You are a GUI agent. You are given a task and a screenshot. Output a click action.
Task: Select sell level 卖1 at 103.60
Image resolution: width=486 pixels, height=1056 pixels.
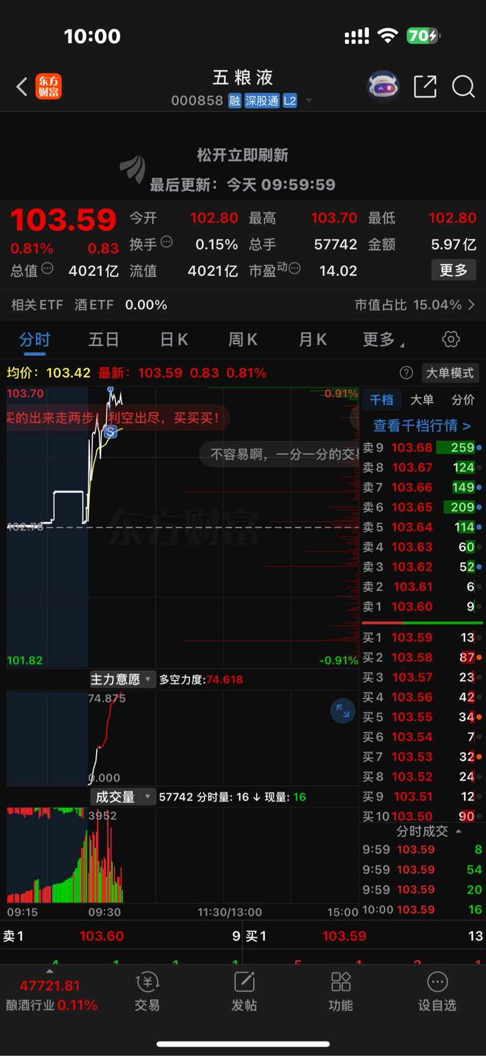[422, 607]
